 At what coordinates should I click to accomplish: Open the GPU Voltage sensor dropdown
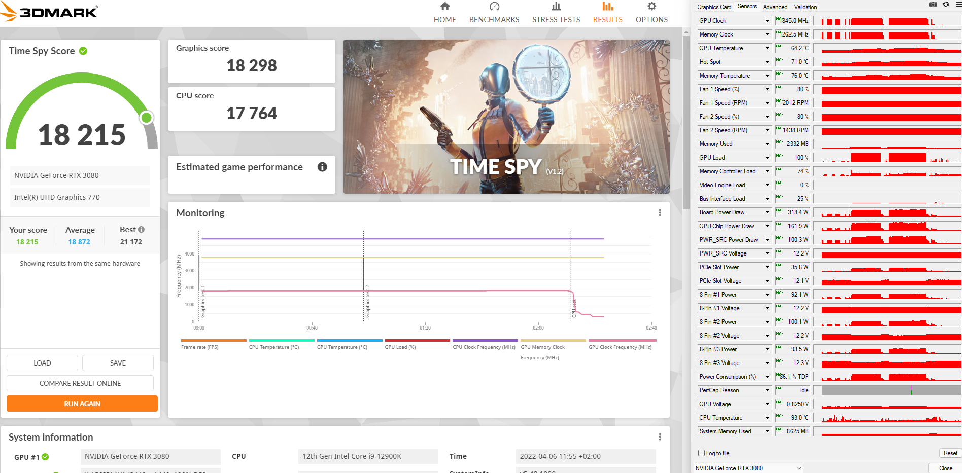767,404
